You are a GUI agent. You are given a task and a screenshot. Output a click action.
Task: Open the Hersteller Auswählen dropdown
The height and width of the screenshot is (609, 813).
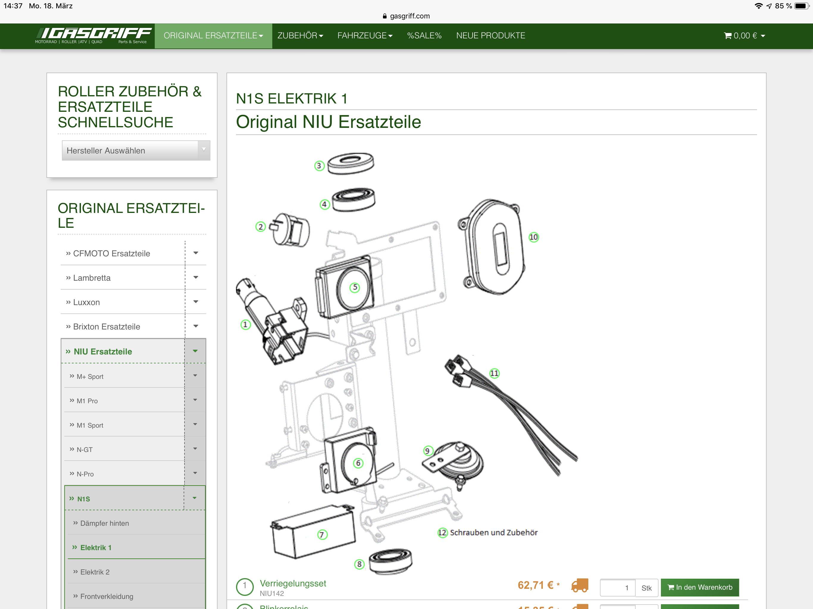point(136,150)
